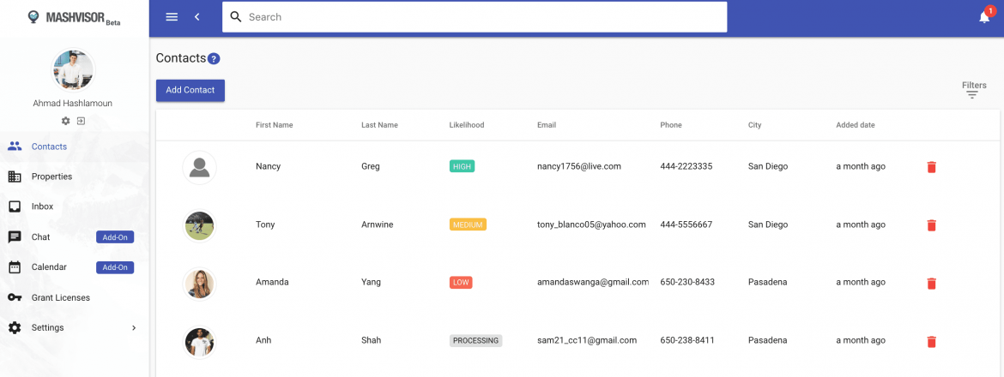The height and width of the screenshot is (377, 1004).
Task: Click the logout icon under username
Action: click(x=81, y=121)
